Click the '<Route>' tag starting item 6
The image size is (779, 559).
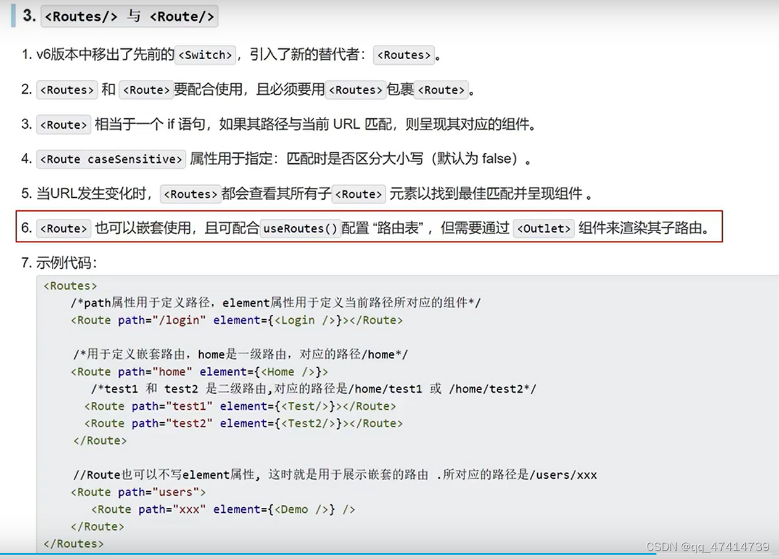tap(64, 229)
